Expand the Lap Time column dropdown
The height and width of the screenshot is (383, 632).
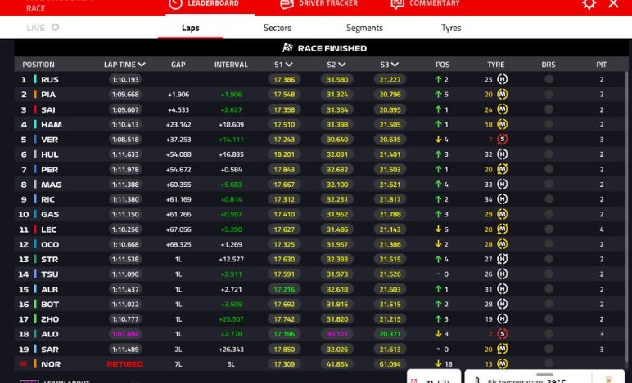coord(142,65)
